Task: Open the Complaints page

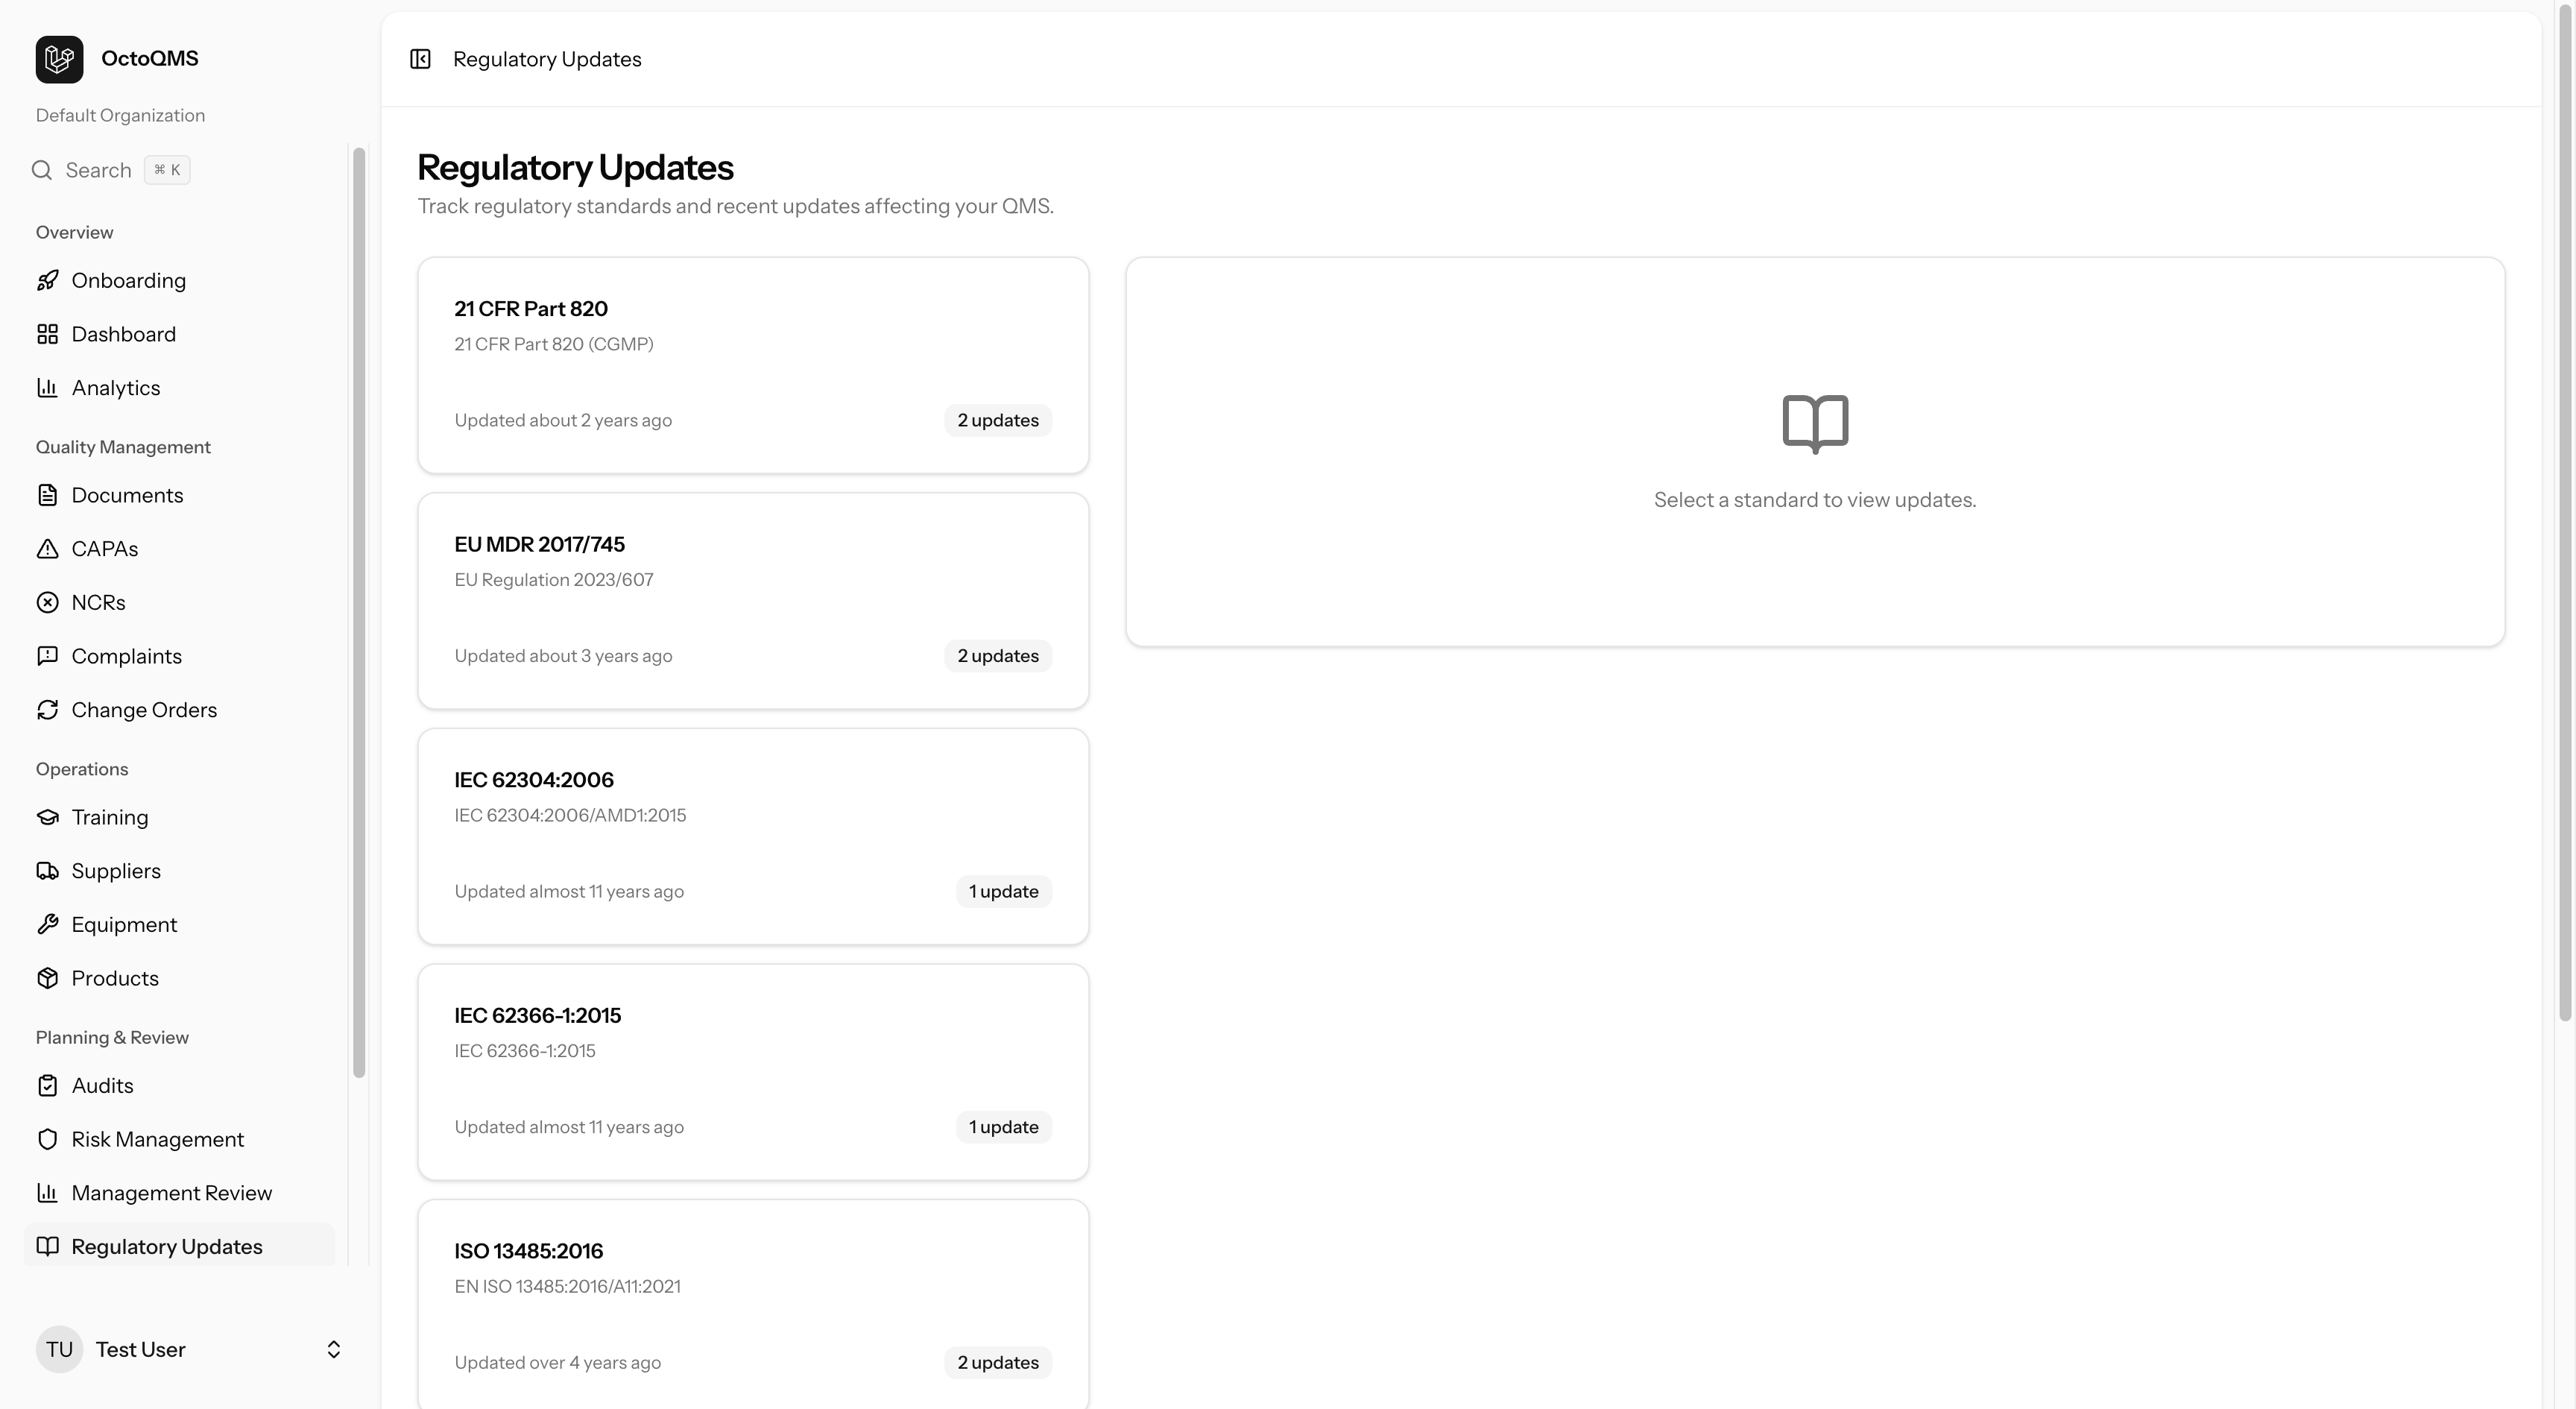Action: pyautogui.click(x=180, y=656)
